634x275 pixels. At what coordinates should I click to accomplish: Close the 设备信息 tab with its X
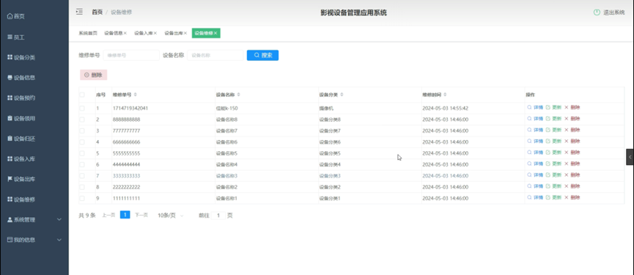pos(125,33)
